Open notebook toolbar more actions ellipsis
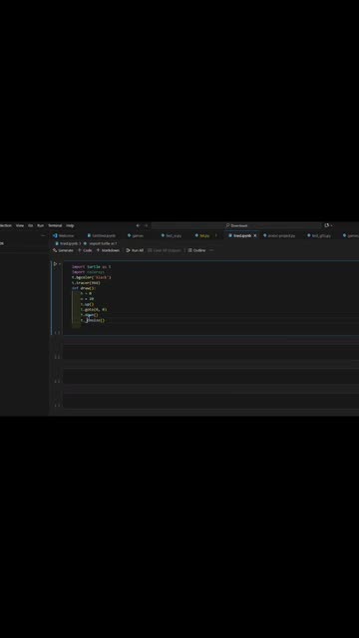This screenshot has height=638, width=359. (211, 250)
